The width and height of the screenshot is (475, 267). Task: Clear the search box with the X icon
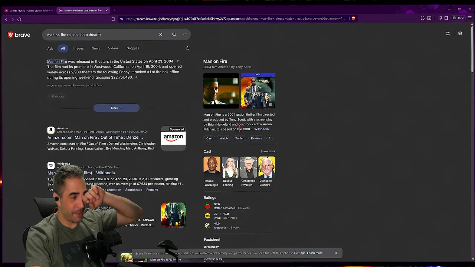coord(161,34)
